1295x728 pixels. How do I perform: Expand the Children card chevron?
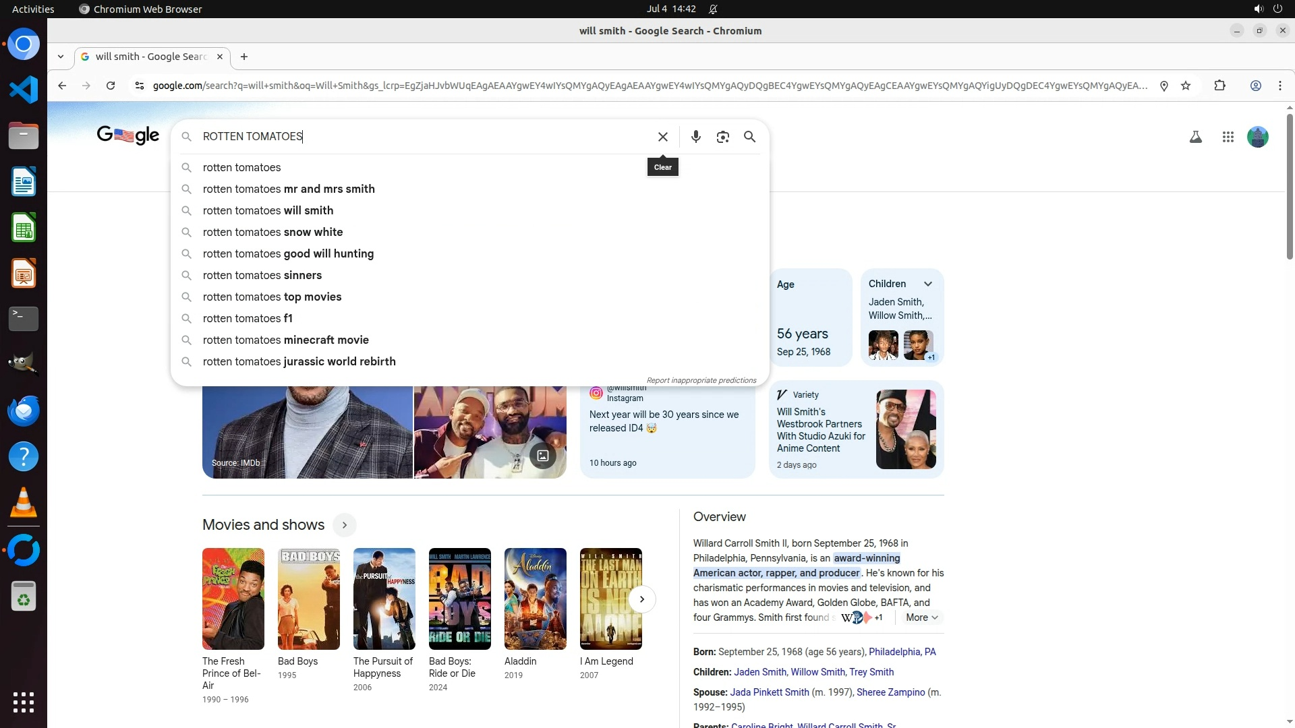pos(928,284)
